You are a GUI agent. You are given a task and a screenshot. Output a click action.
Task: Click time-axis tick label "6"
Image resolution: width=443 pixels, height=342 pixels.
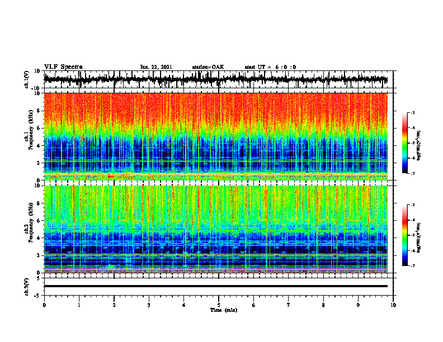(x=254, y=305)
